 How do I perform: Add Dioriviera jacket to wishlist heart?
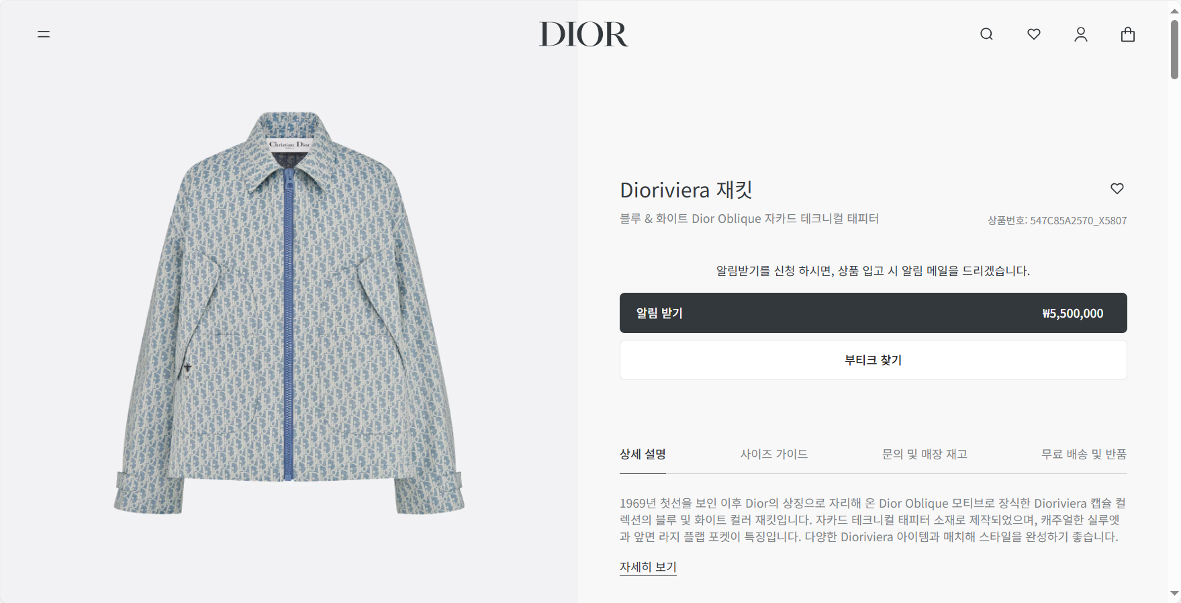pos(1117,189)
